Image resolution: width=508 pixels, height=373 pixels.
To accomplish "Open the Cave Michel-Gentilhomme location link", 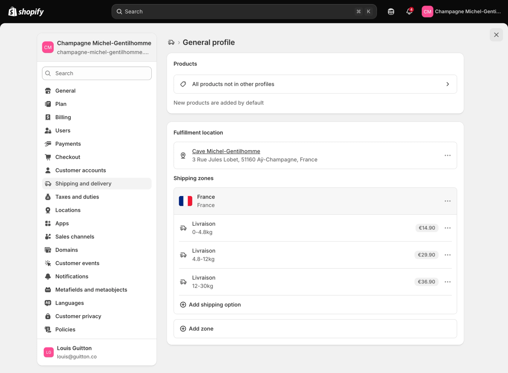I will (x=226, y=151).
